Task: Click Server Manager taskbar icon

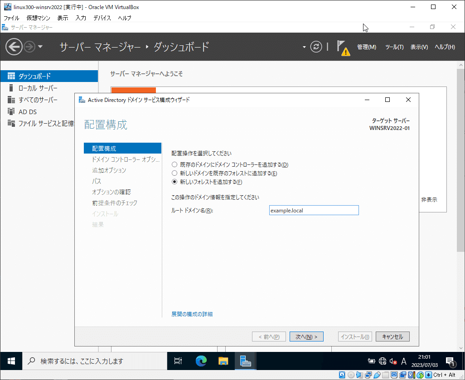Action: [246, 361]
